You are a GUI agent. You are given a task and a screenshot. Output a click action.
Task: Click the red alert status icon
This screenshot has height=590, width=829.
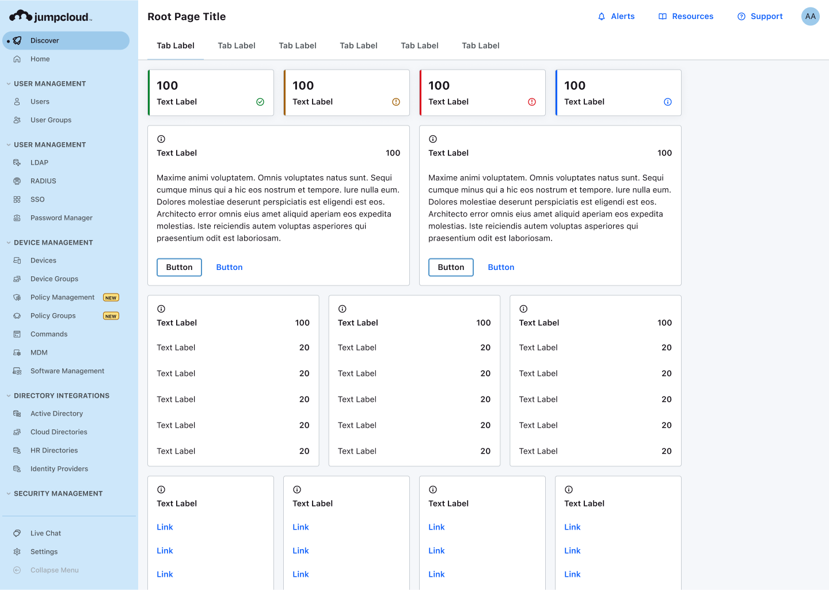pos(532,102)
